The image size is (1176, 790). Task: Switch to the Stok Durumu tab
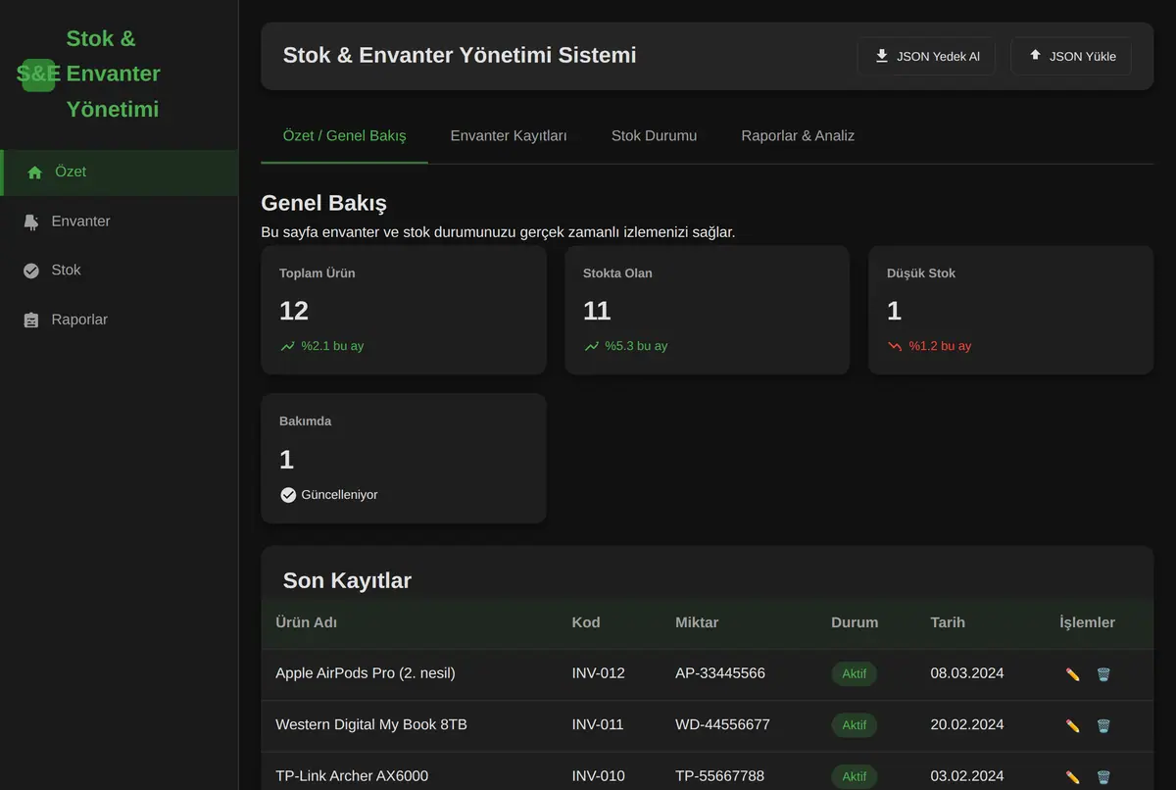(x=654, y=136)
